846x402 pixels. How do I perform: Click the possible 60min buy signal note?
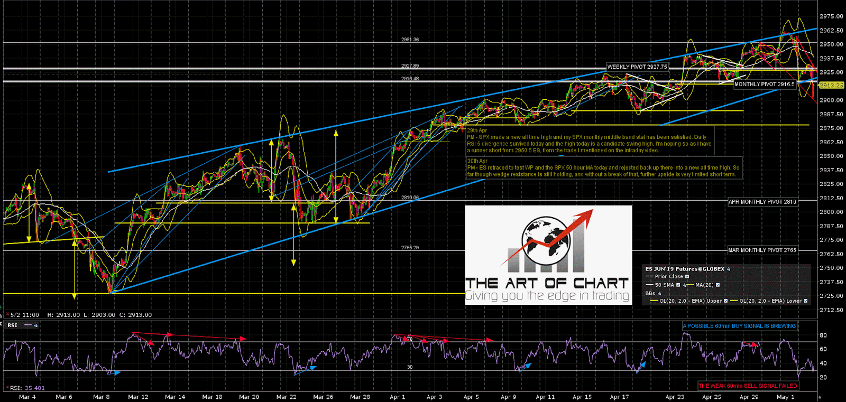coord(739,326)
